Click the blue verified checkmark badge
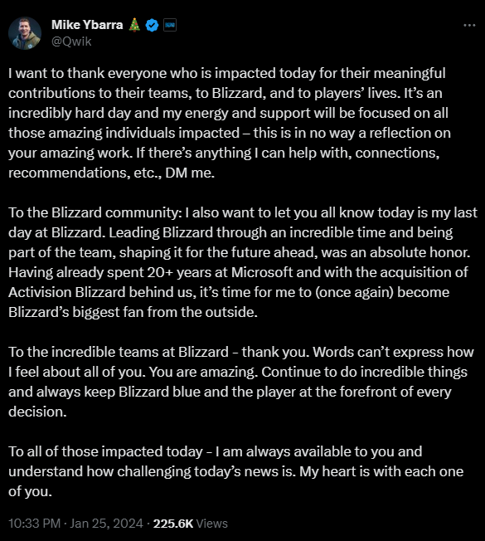Image resolution: width=485 pixels, height=541 pixels. [x=152, y=25]
